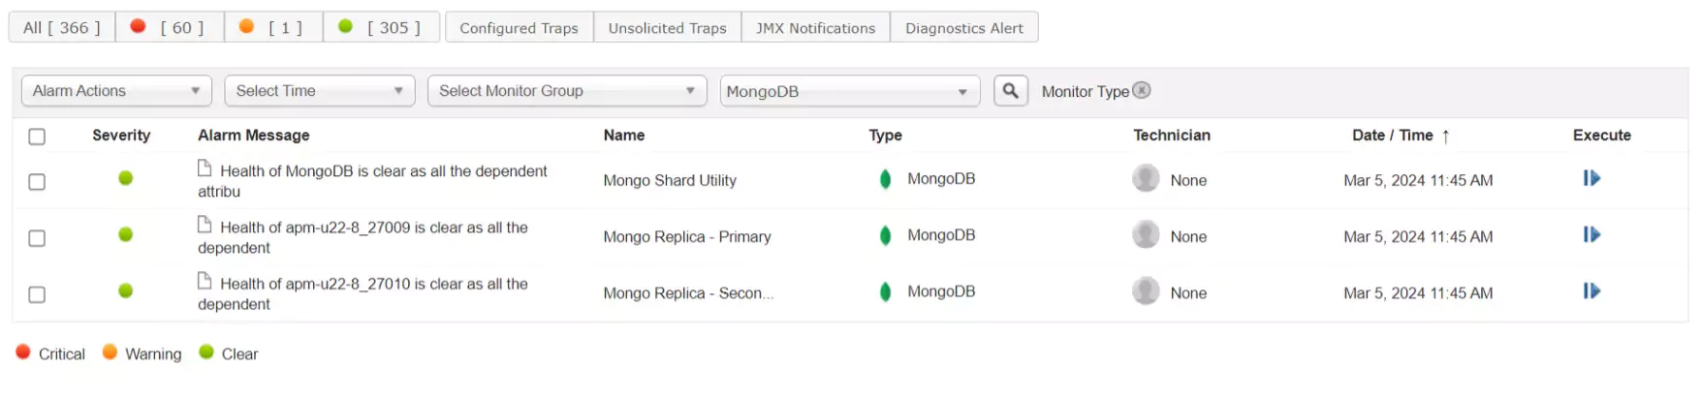The image size is (1701, 398).
Task: Click MongoDB leaf icon in Mongo Shard Utility row
Action: (x=885, y=179)
